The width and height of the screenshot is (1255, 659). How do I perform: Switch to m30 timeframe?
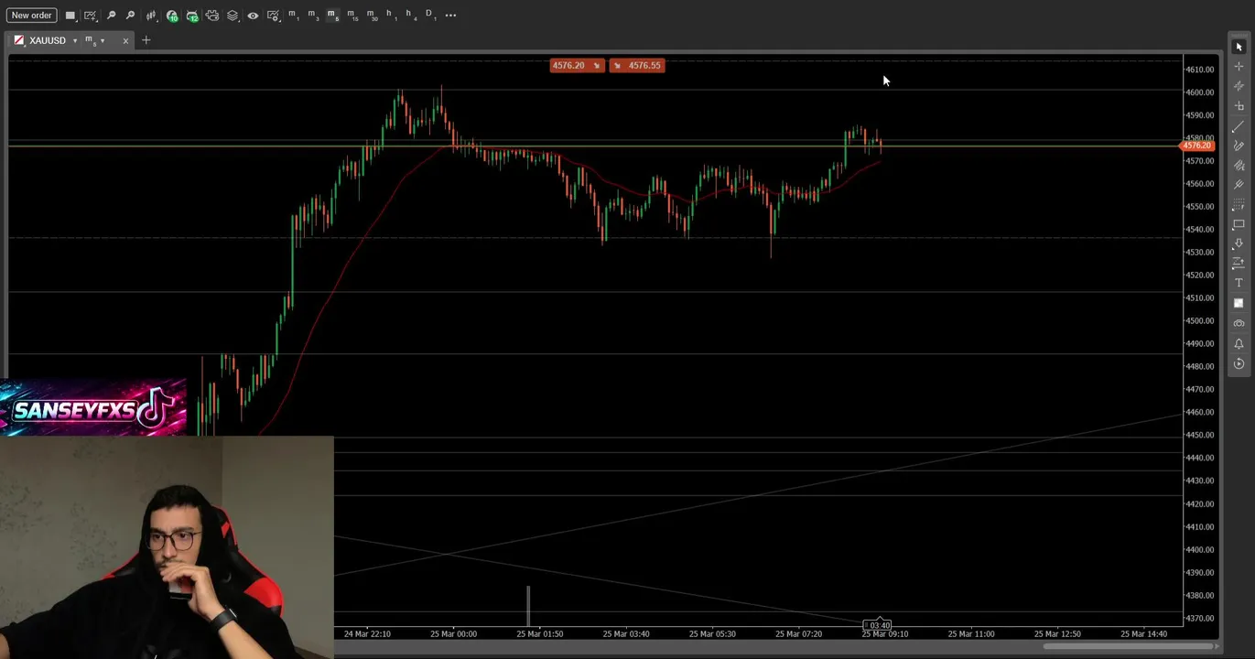click(x=372, y=16)
